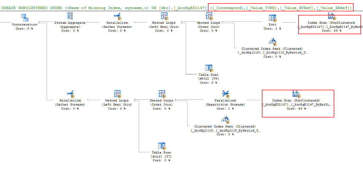The image size is (363, 173).
Task: Click Left Semi Join icon above Table Scan T7
Action: (x=117, y=94)
